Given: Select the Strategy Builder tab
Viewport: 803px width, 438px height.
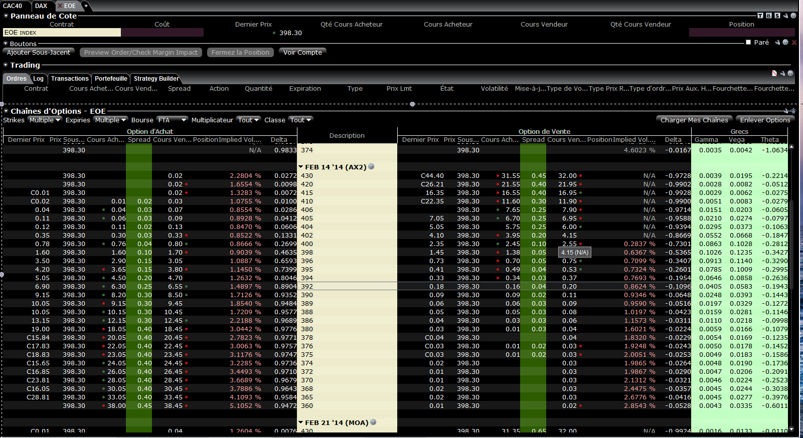Looking at the screenshot, I should click(x=156, y=79).
